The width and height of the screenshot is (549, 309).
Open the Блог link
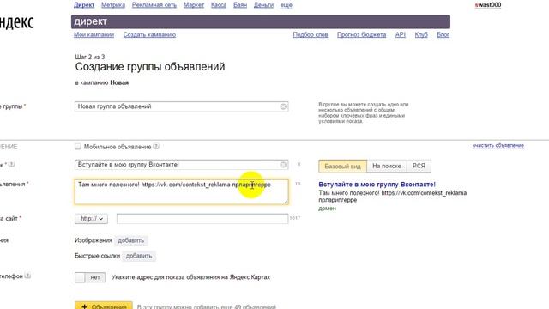(x=443, y=34)
